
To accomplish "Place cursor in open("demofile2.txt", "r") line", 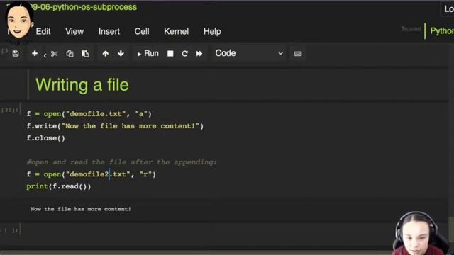I will tap(92, 174).
